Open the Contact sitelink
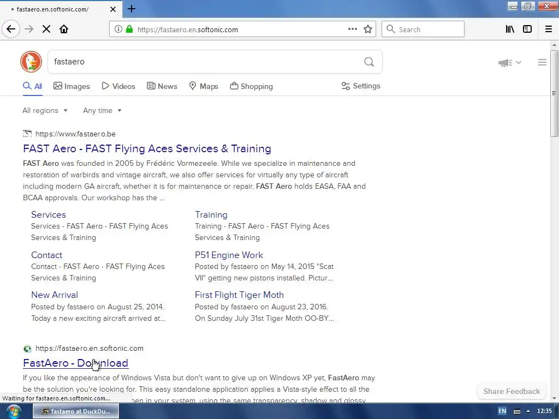Screen dimensions: 559x419 point(47,255)
